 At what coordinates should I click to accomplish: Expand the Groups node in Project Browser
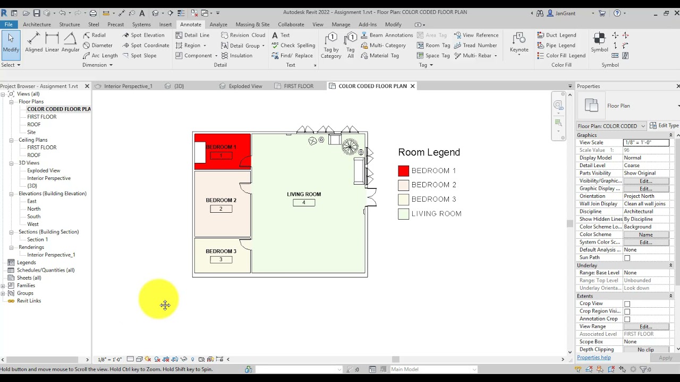click(3, 293)
